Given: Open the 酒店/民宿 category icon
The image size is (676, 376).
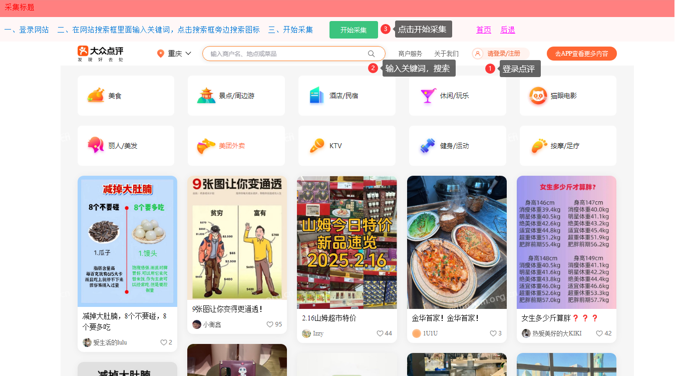Looking at the screenshot, I should (317, 96).
